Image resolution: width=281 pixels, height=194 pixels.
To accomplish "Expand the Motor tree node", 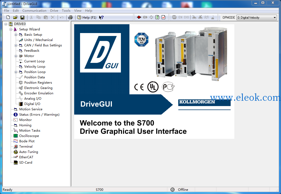I will [16, 56].
